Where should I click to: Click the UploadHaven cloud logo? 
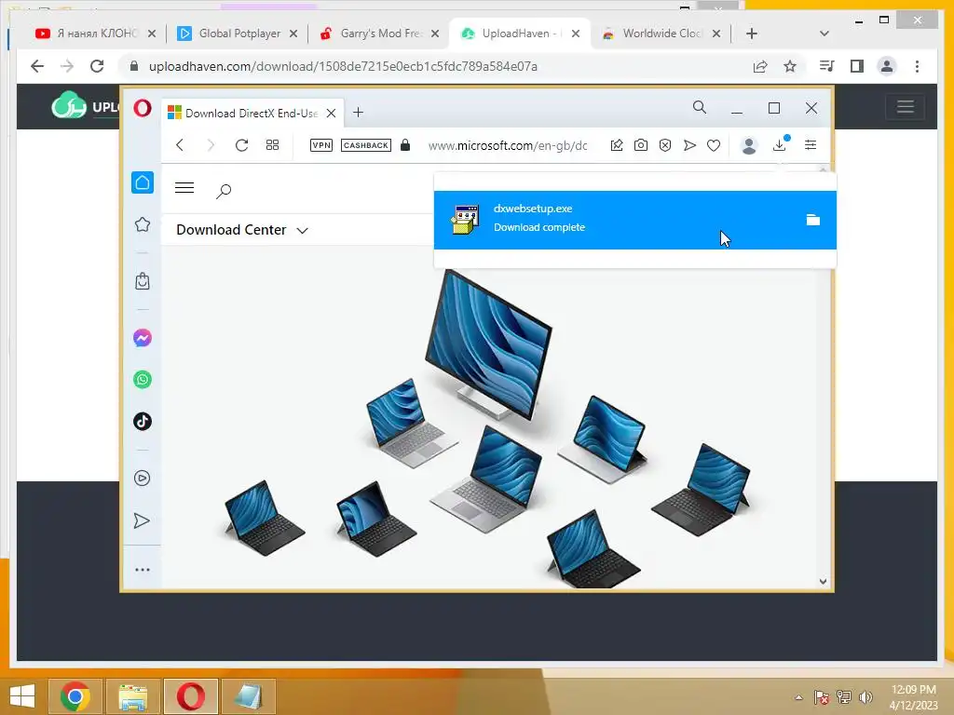pyautogui.click(x=69, y=106)
